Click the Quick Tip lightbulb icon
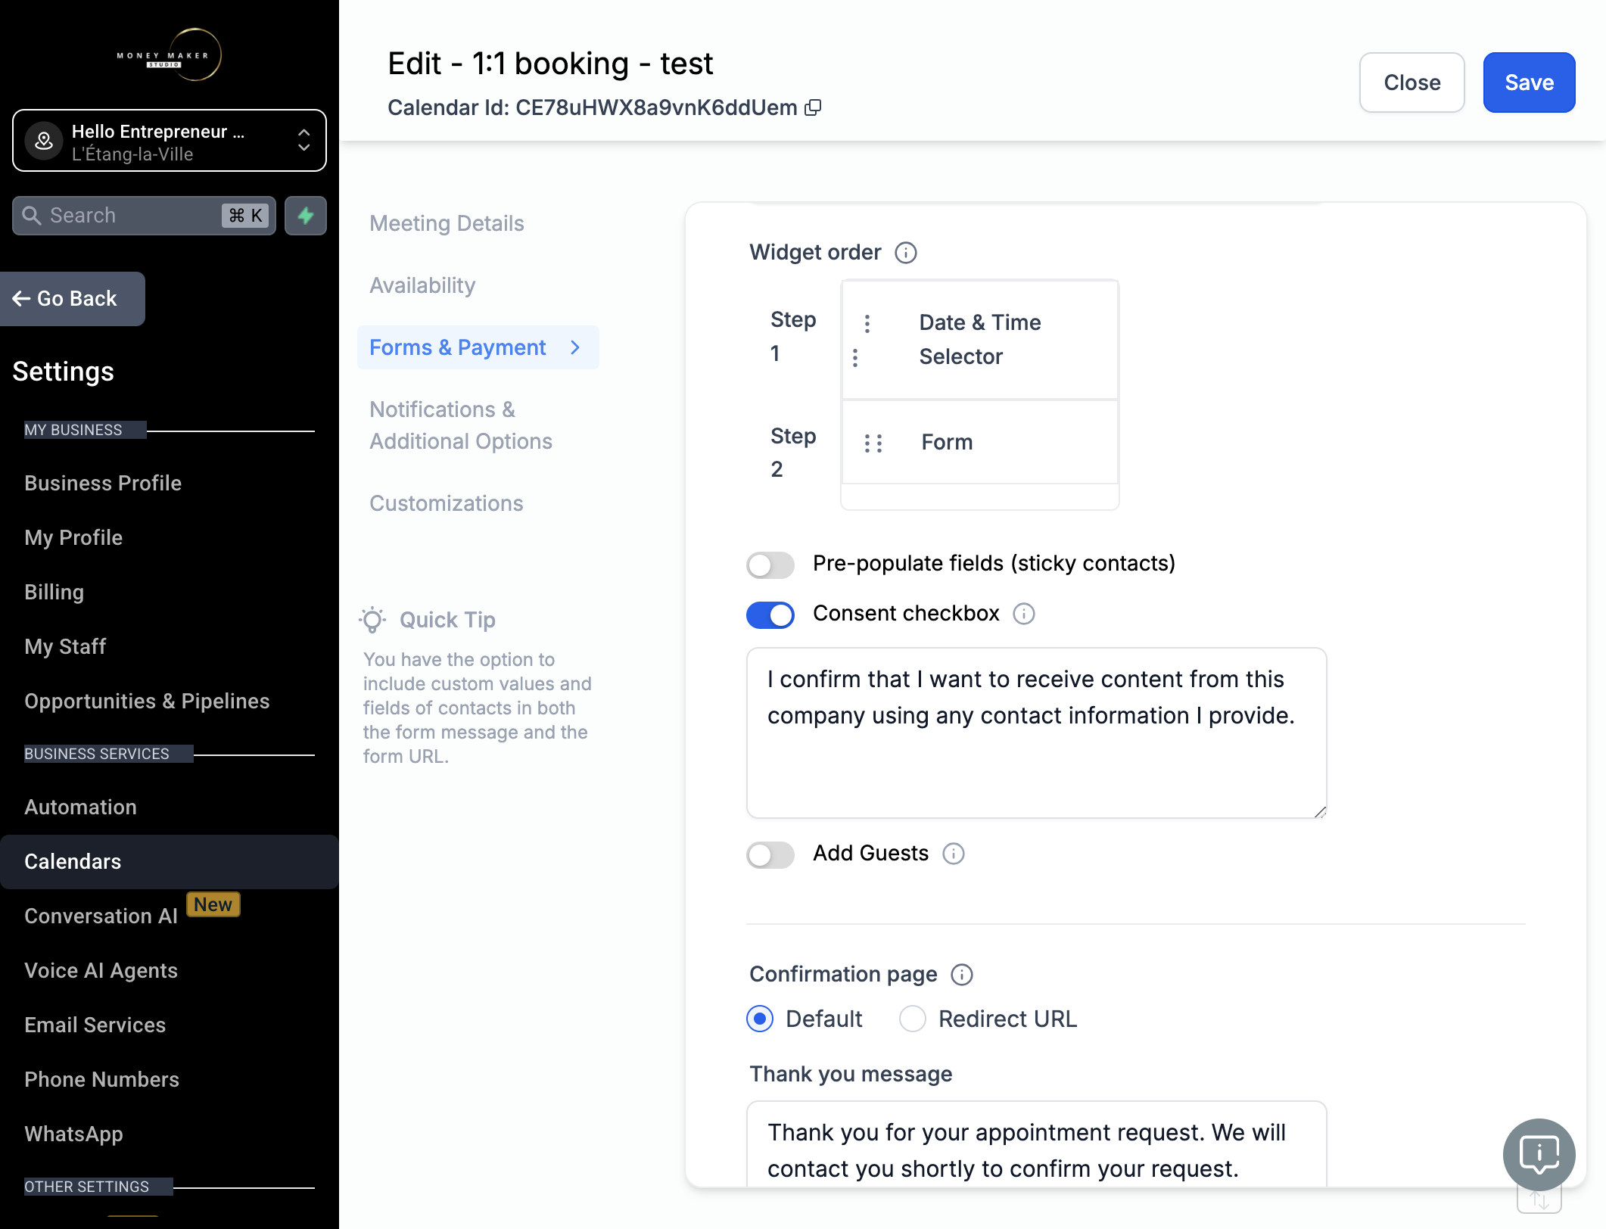Image resolution: width=1606 pixels, height=1229 pixels. click(x=372, y=620)
